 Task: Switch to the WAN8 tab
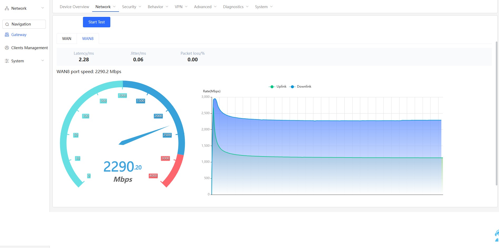coord(88,38)
